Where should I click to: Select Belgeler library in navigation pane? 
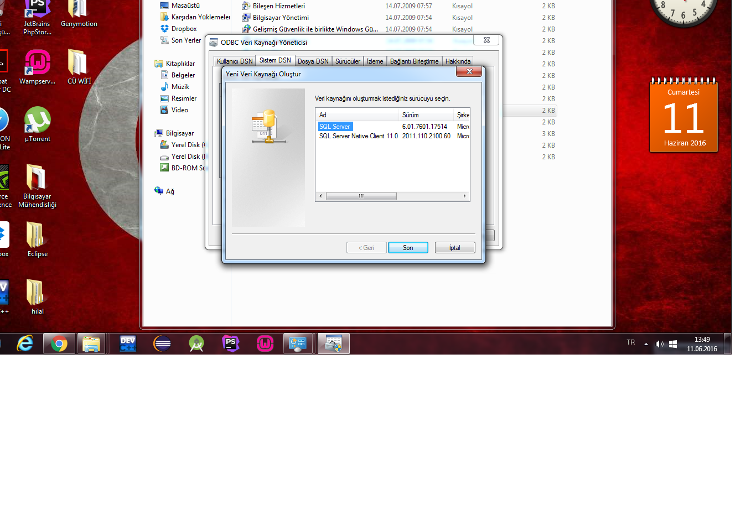[178, 75]
